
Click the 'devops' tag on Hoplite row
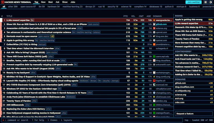pyautogui.click(x=93, y=81)
